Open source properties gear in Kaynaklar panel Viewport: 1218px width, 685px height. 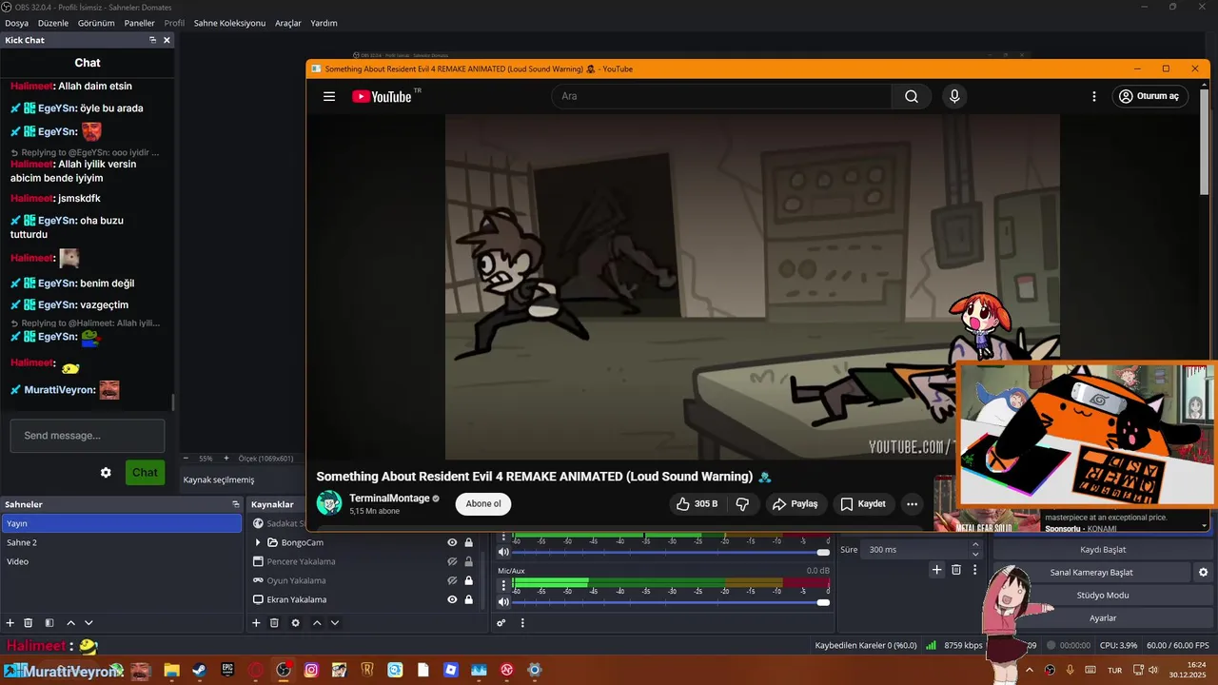[x=295, y=623]
